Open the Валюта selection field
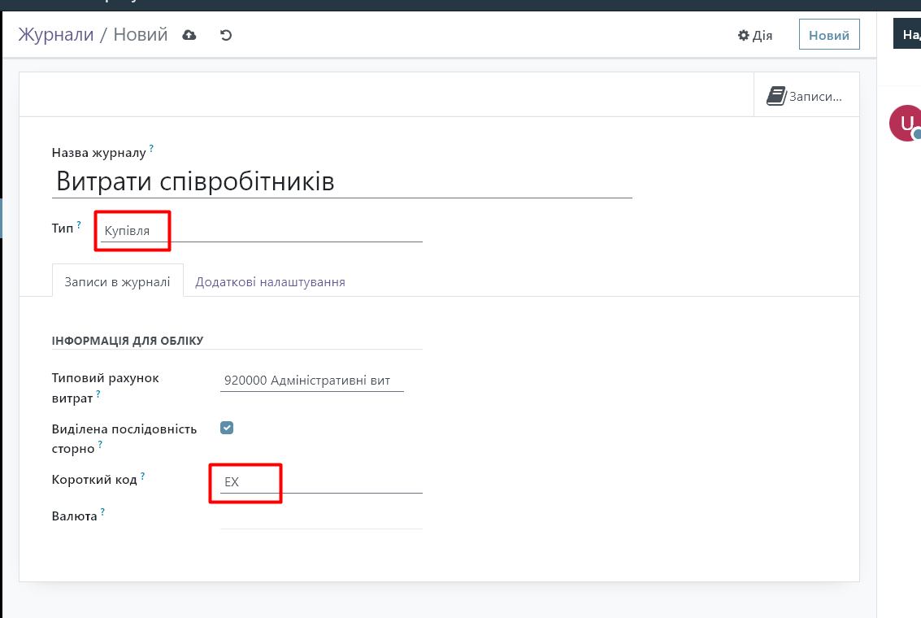 pyautogui.click(x=320, y=517)
